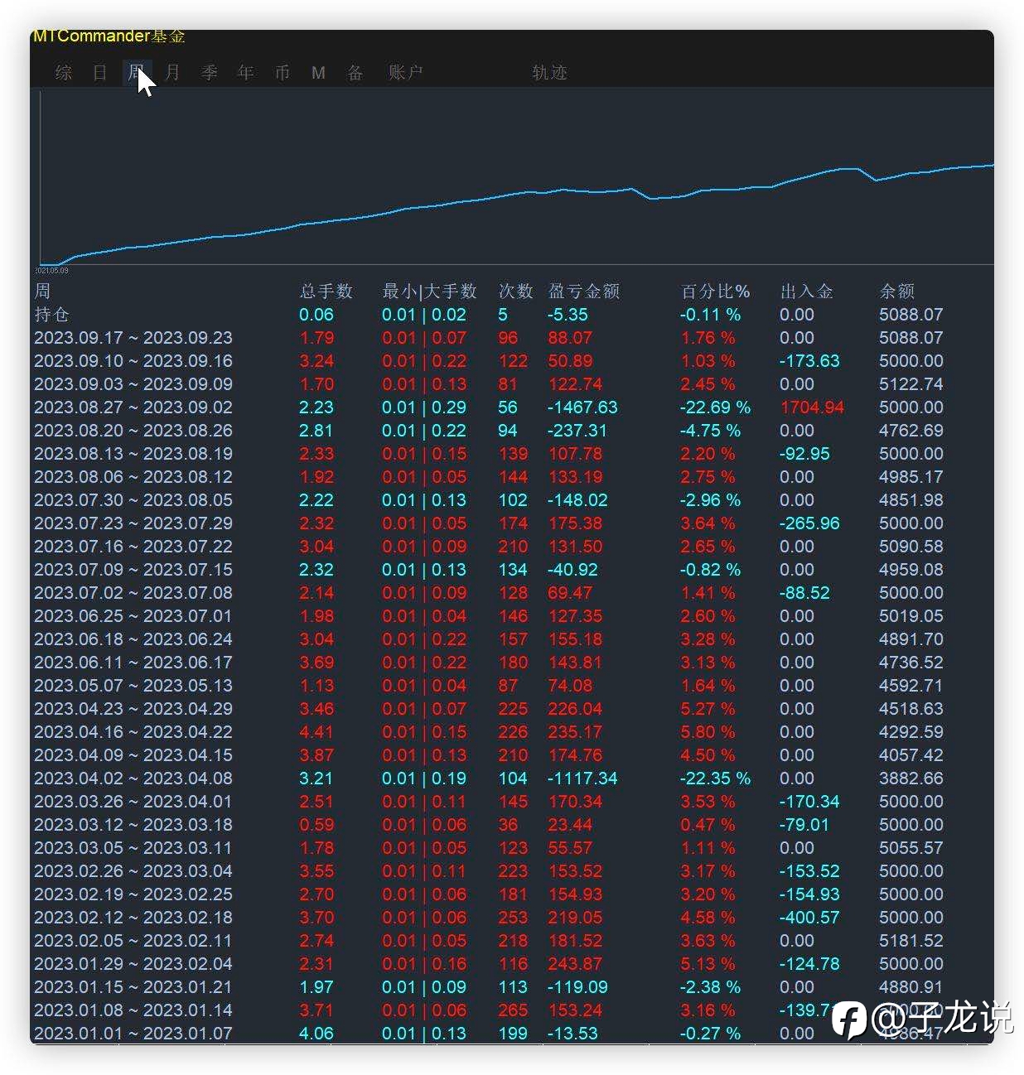Click the 5181.52 balance value
Viewport: 1024px width, 1075px height.
pyautogui.click(x=911, y=941)
